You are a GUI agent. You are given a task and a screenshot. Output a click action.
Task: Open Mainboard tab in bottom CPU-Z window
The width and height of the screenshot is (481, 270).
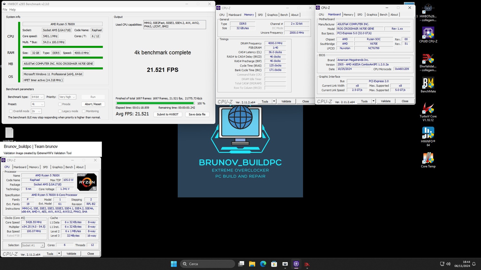(x=20, y=167)
